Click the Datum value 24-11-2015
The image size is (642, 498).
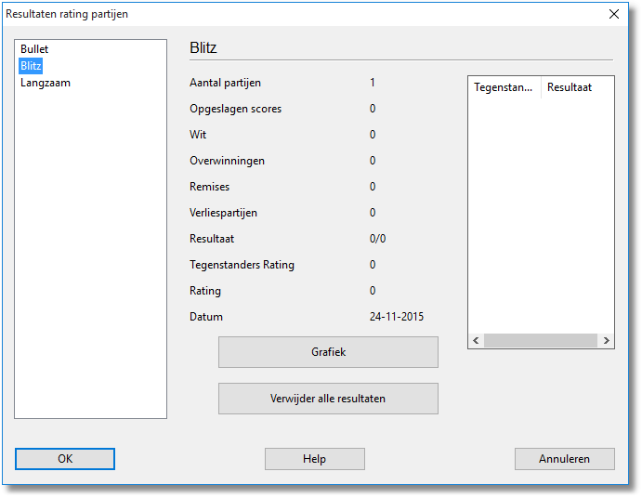click(397, 317)
